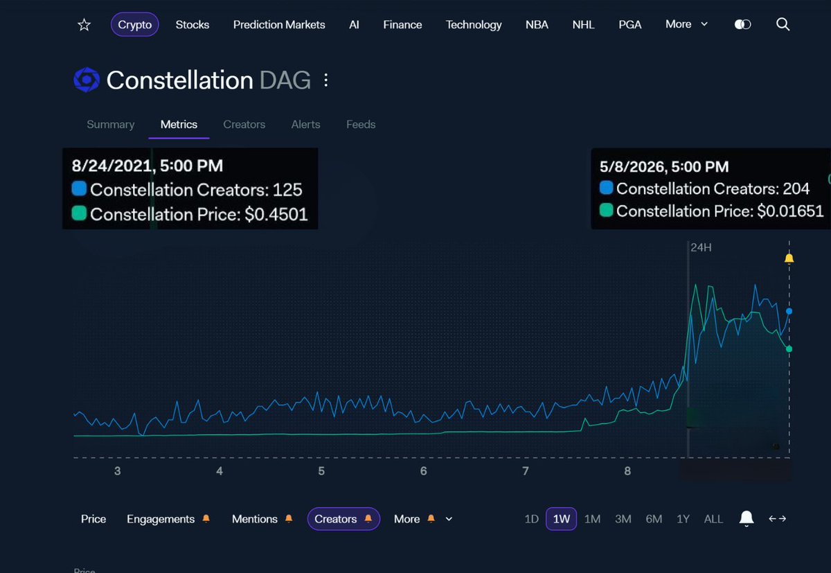Switch to the Creators tab

(x=244, y=125)
